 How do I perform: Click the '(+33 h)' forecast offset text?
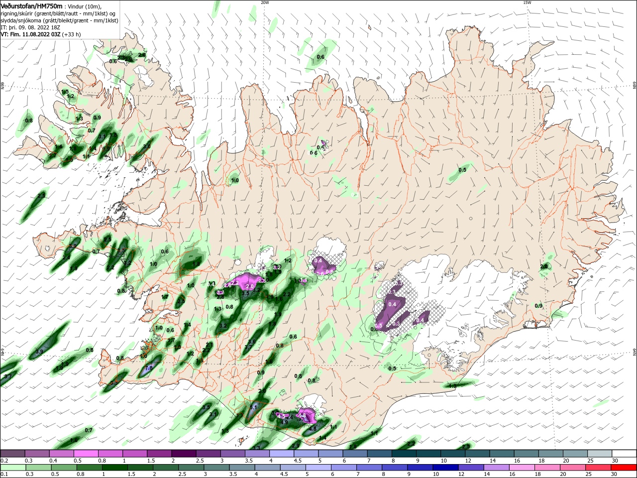click(72, 34)
